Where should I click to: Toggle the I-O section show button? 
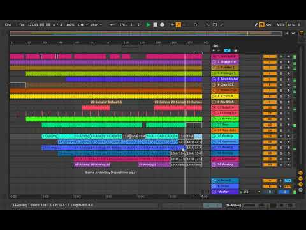click(x=301, y=173)
